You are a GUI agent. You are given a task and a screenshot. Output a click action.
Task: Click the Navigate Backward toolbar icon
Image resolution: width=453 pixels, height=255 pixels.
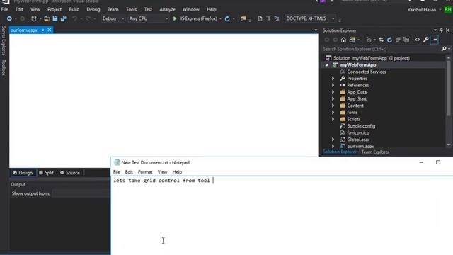coord(9,18)
